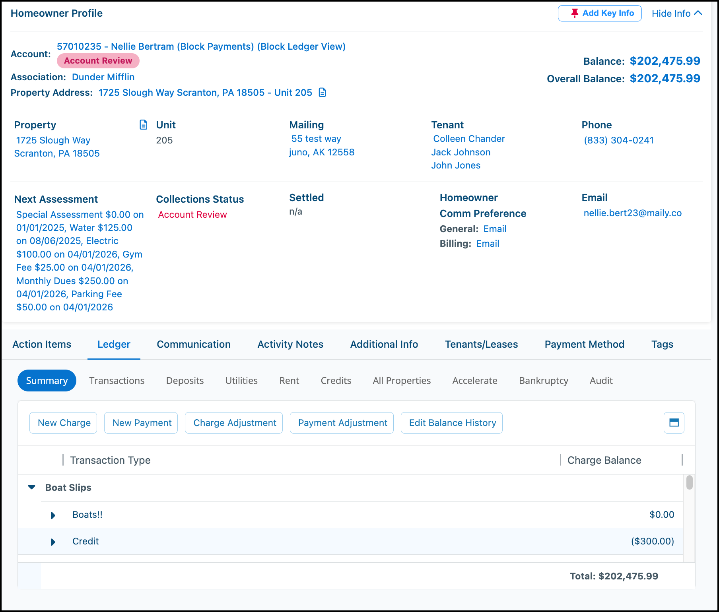The image size is (719, 612).
Task: Click the Total: $202,475.99 text
Action: [614, 576]
